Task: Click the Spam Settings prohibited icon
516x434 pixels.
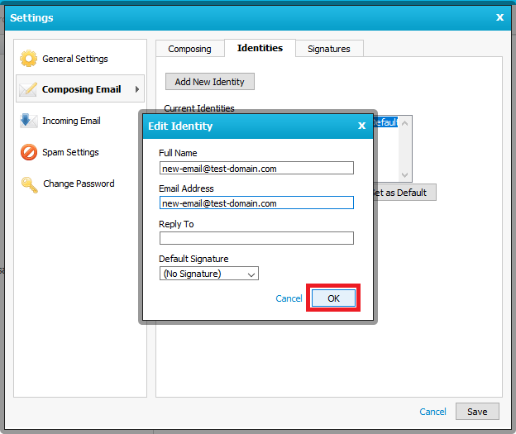Action: pos(29,152)
